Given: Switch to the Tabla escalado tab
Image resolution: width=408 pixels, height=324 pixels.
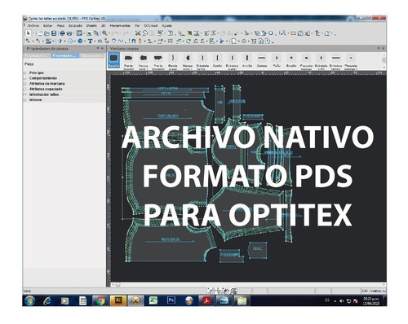Looking at the screenshot, I should [x=92, y=55].
